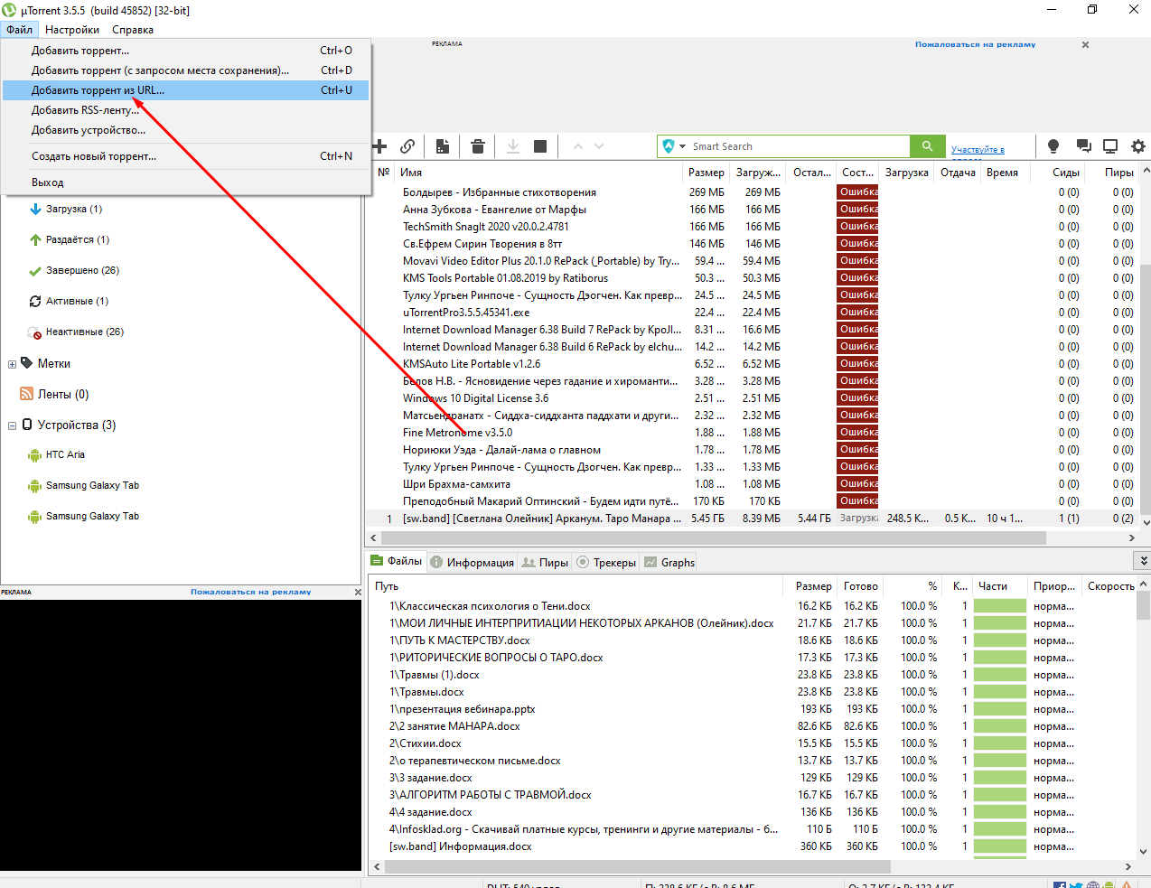
Task: Sort torrents by the Имя column header
Action: pos(539,173)
